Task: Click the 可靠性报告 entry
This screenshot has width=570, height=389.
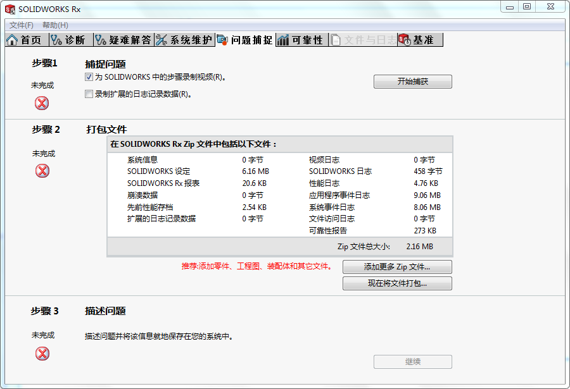Action: point(328,231)
